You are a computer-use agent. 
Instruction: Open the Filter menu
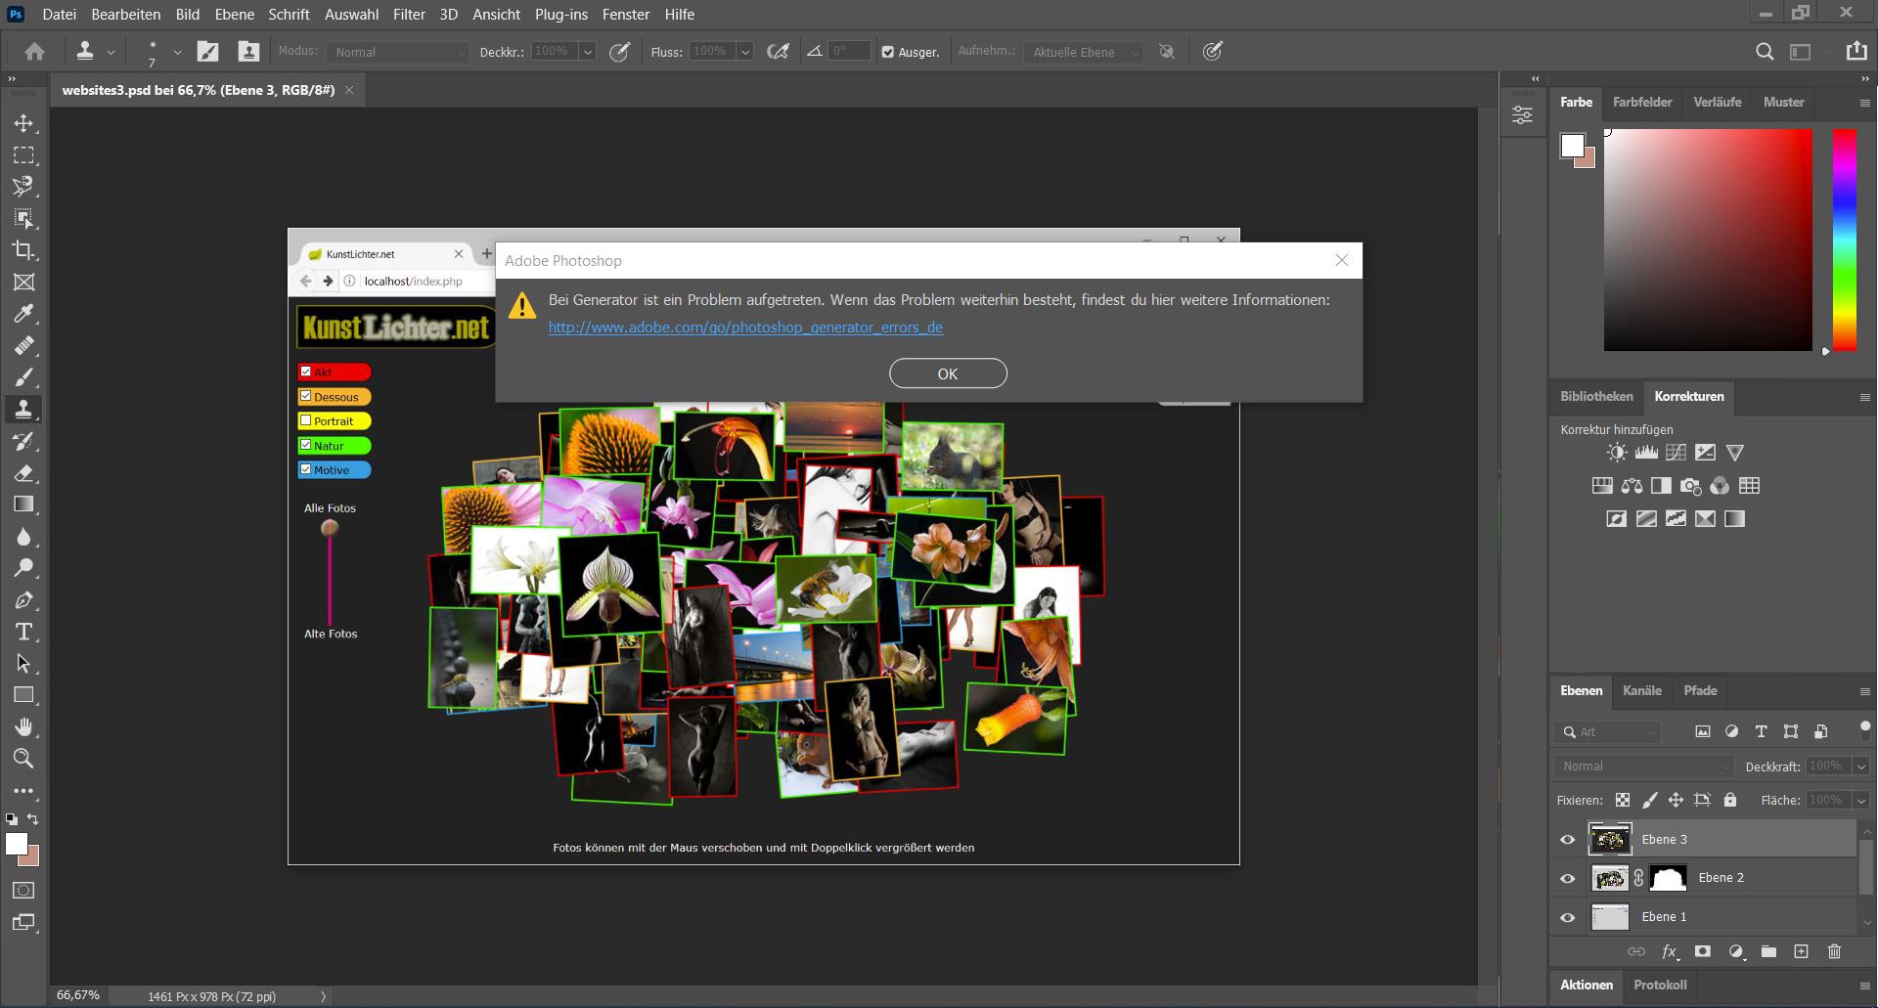click(409, 15)
